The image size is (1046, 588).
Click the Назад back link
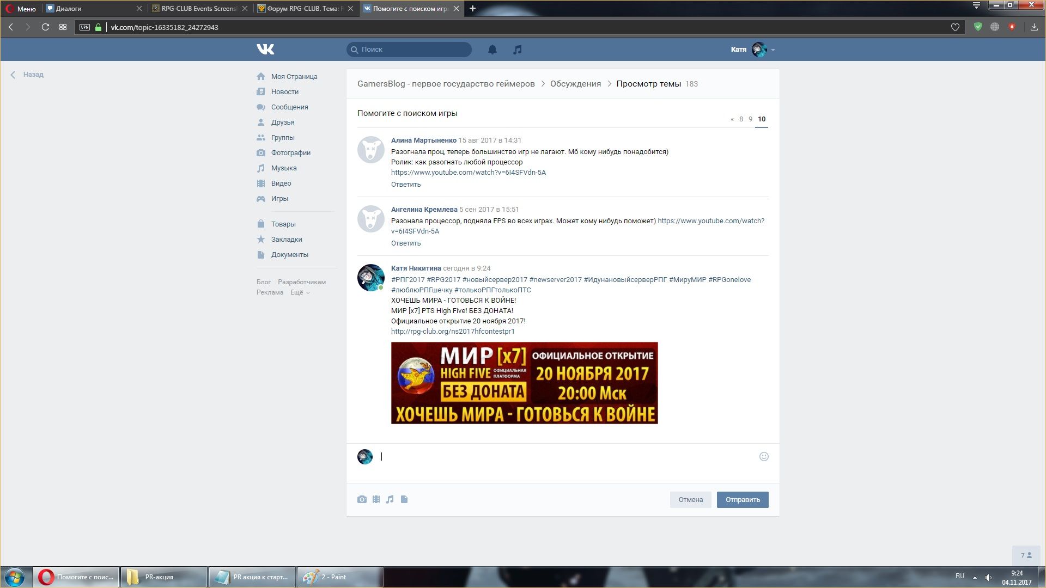[27, 75]
